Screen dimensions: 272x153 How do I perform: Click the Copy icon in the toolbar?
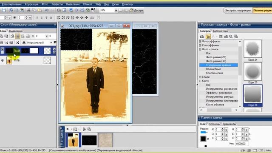tap(34, 10)
